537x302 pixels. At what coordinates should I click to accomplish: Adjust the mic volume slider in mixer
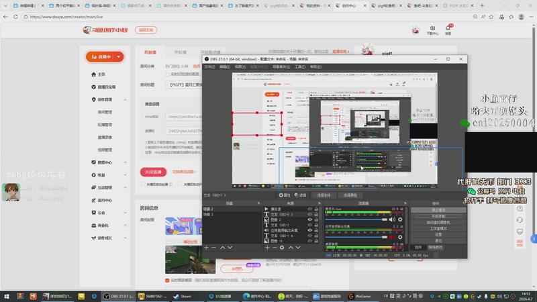point(356,219)
